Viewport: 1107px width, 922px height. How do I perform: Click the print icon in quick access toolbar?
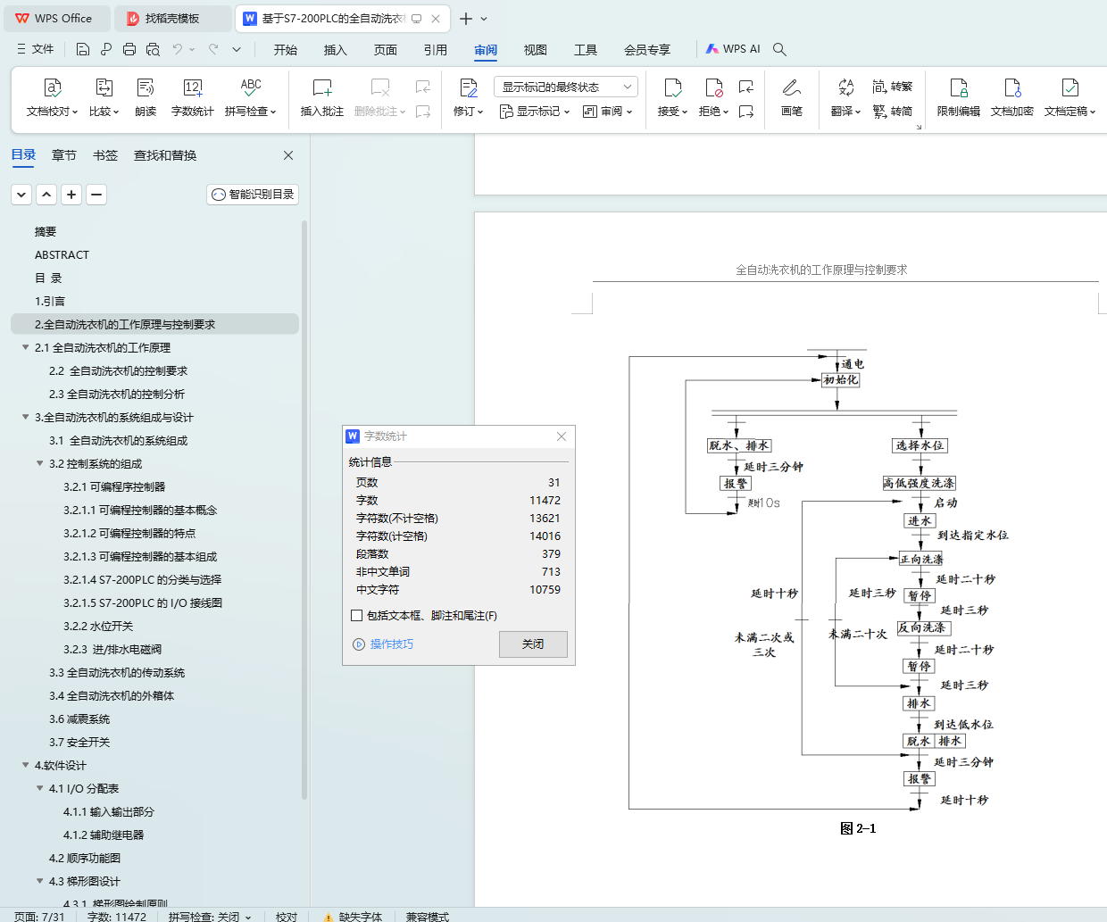tap(129, 49)
